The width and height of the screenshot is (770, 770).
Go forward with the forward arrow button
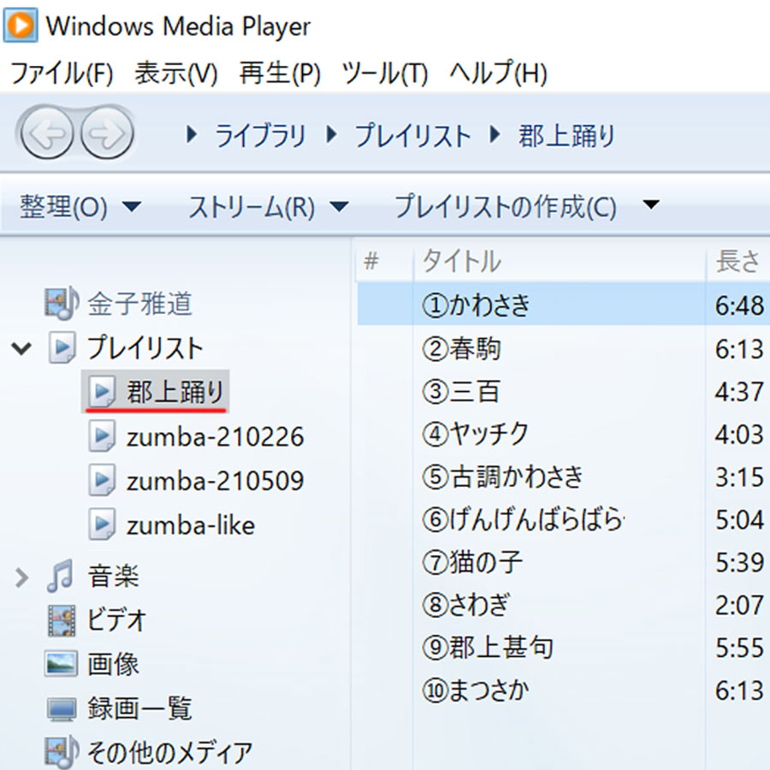[107, 133]
